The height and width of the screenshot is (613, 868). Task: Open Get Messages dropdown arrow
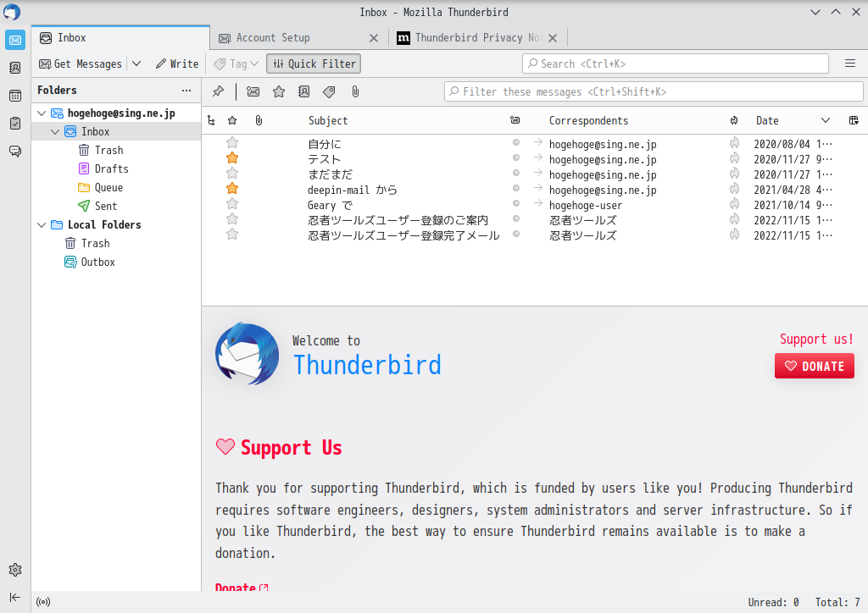[x=136, y=64]
